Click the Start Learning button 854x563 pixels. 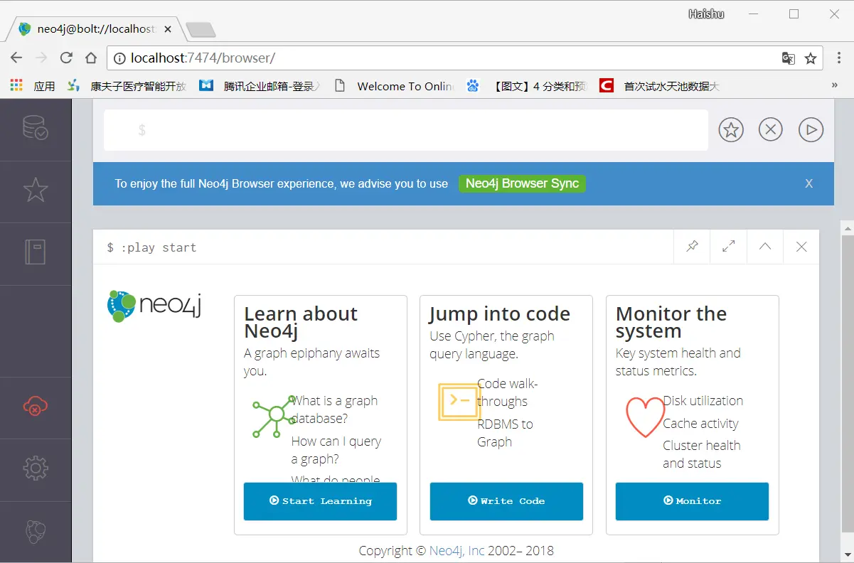pos(320,501)
